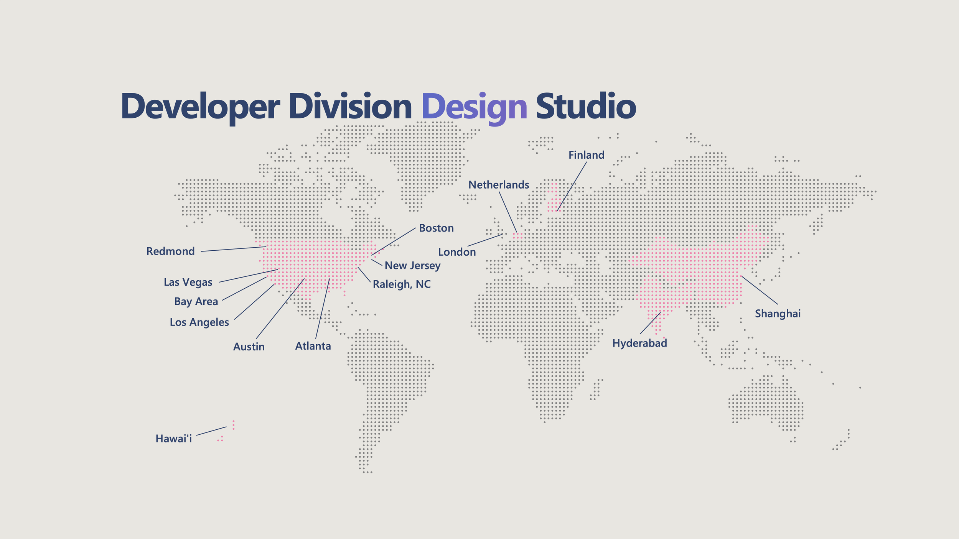959x539 pixels.
Task: Click the Los Angeles label
Action: (x=199, y=322)
